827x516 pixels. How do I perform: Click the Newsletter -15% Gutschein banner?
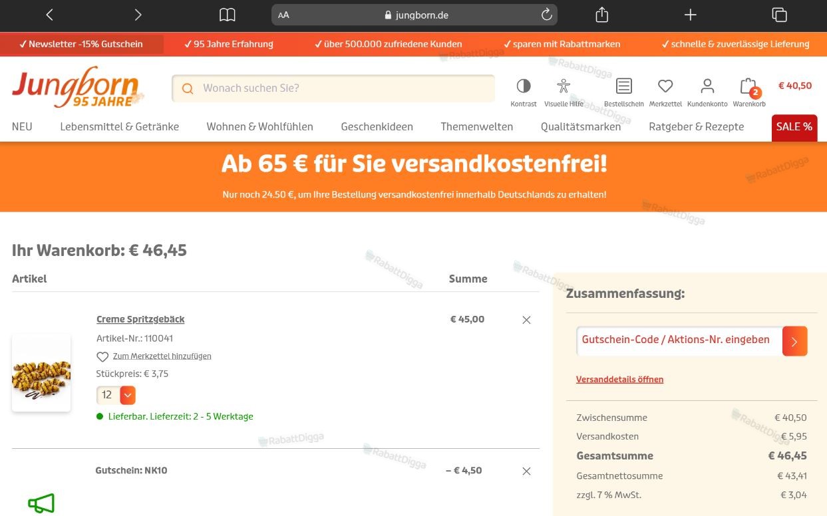pyautogui.click(x=82, y=44)
